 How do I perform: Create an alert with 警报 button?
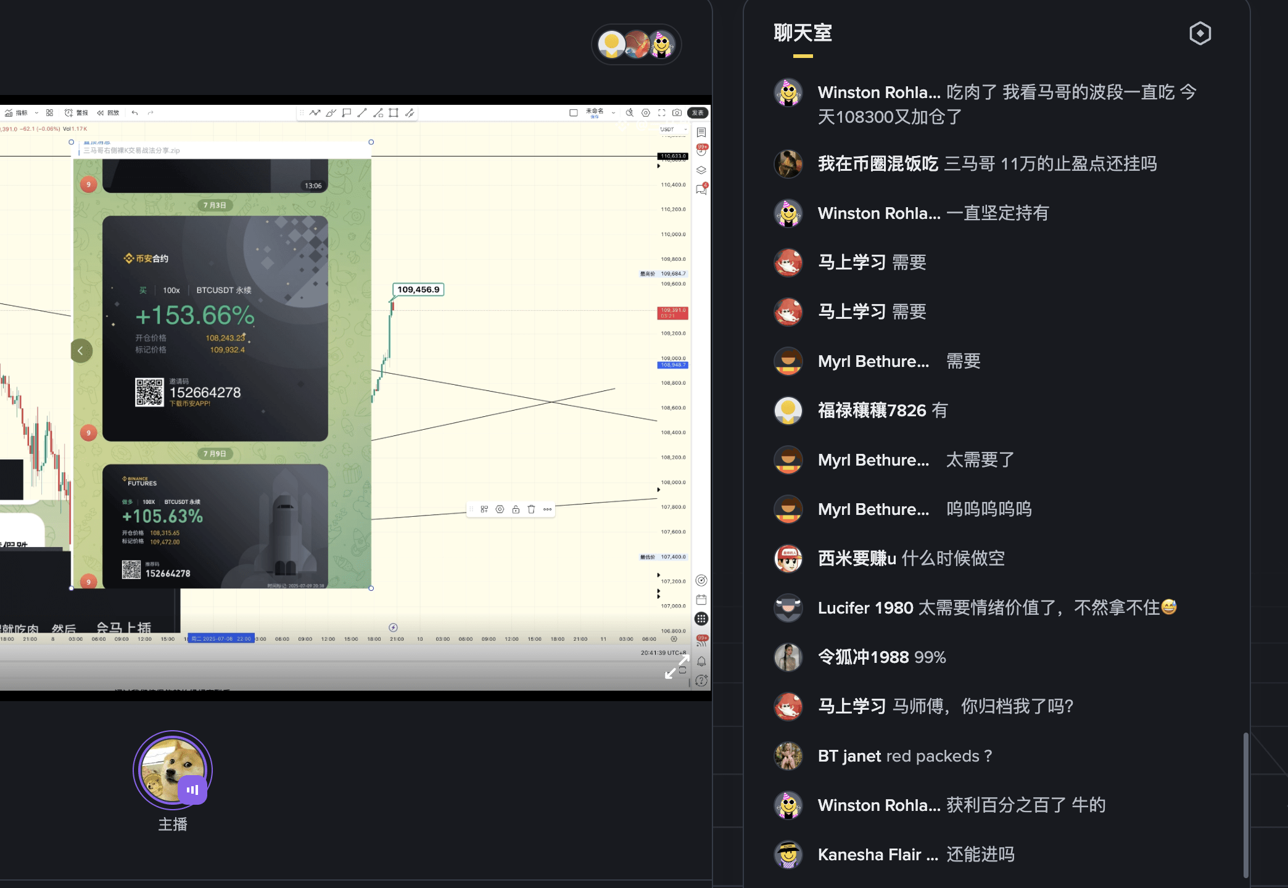76,113
